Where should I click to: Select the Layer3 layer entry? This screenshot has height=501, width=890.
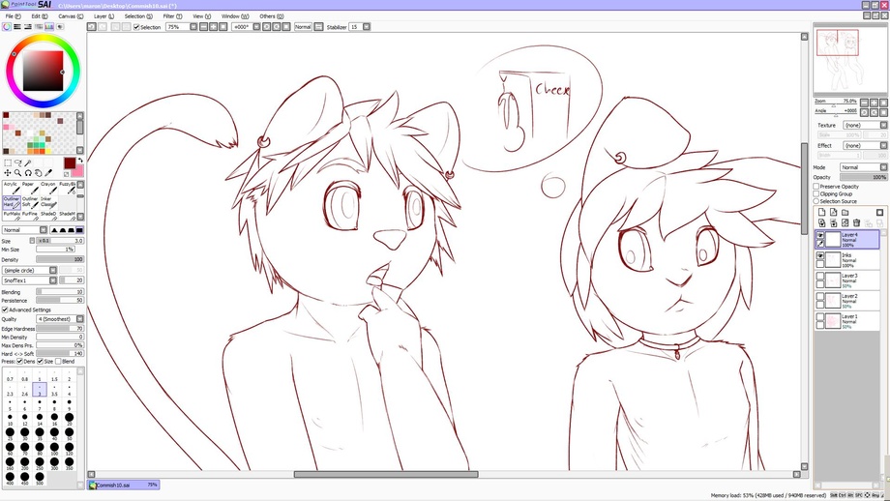click(847, 280)
